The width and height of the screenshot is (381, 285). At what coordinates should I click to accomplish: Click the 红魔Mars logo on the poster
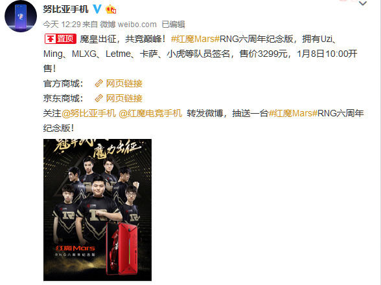pyautogui.click(x=75, y=248)
